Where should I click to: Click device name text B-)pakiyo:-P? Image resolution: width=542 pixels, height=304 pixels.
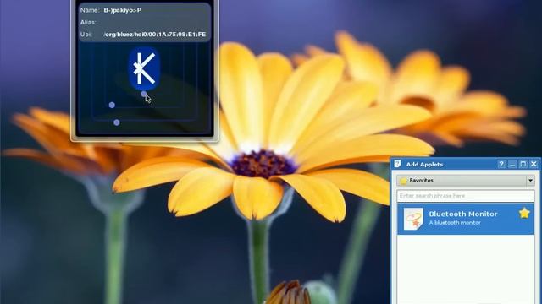pos(122,10)
